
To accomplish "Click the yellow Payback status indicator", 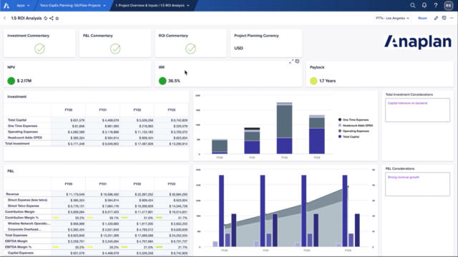I will click(313, 81).
